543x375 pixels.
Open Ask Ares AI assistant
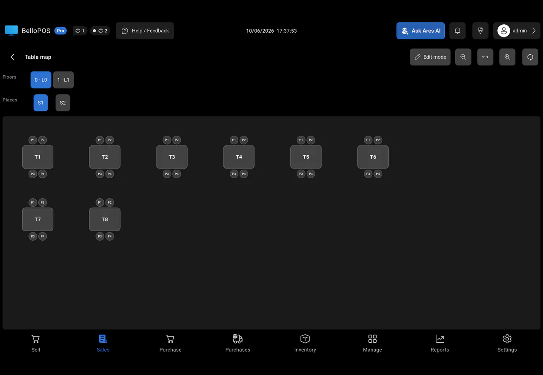(420, 31)
